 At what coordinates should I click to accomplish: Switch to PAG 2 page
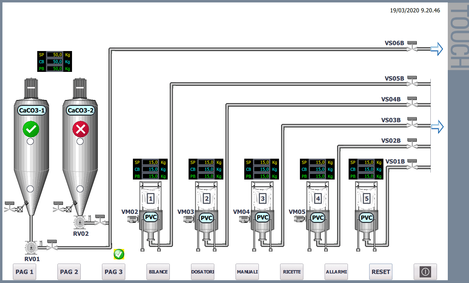[x=69, y=272]
